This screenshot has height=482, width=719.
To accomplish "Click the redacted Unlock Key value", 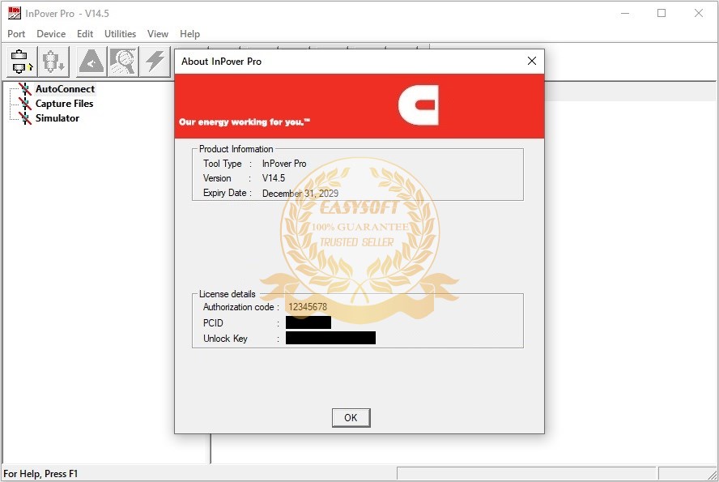I will click(x=330, y=338).
